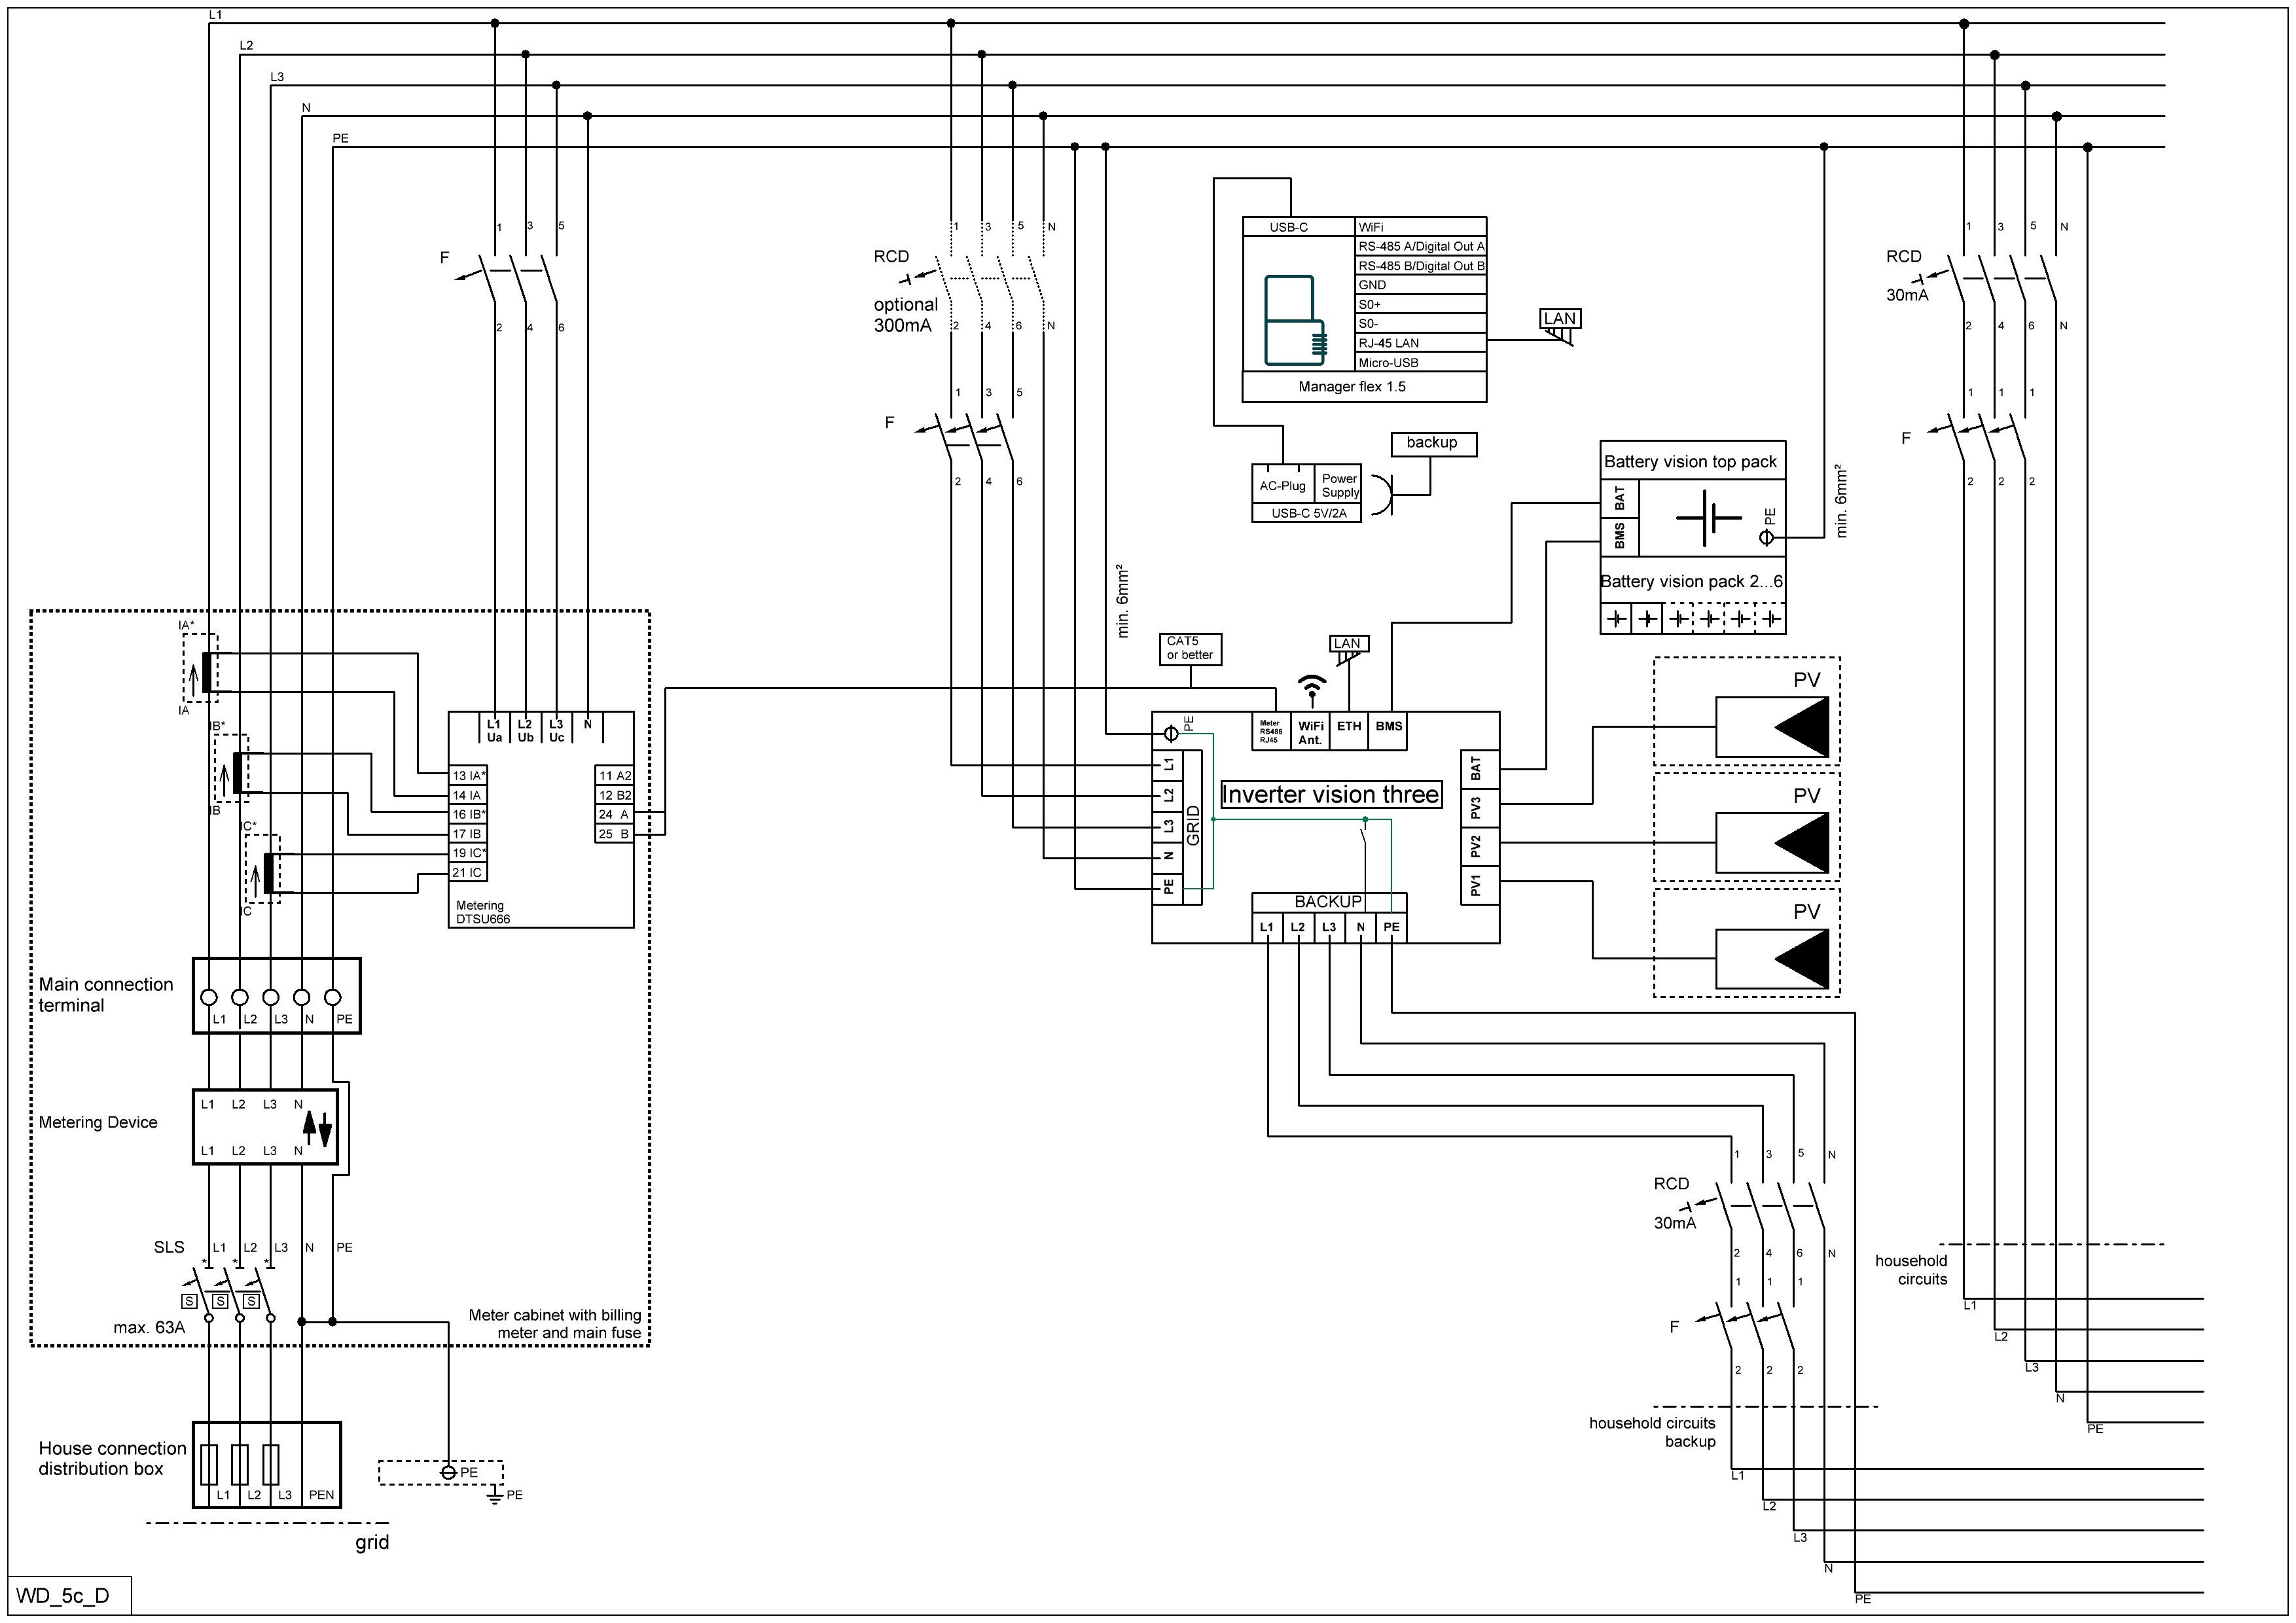Screen dimensions: 2296x1623
Task: Click the Manager flex device pictogram
Action: click(x=1296, y=319)
